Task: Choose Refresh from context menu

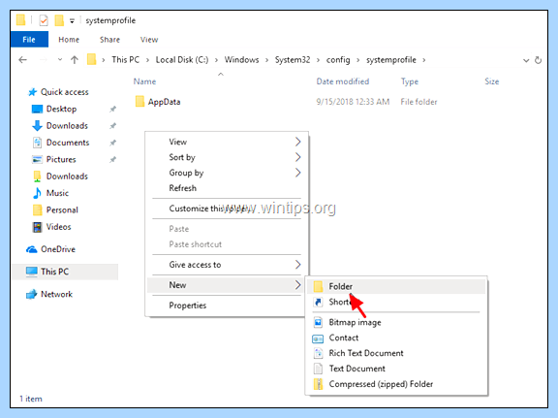Action: coord(227,188)
